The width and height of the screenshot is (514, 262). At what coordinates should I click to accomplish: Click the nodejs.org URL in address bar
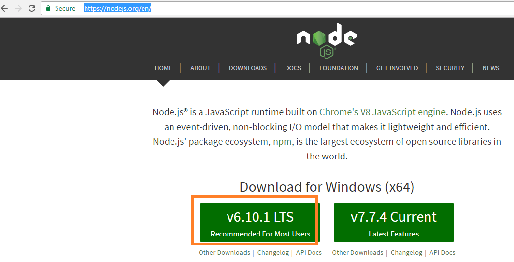coord(117,8)
